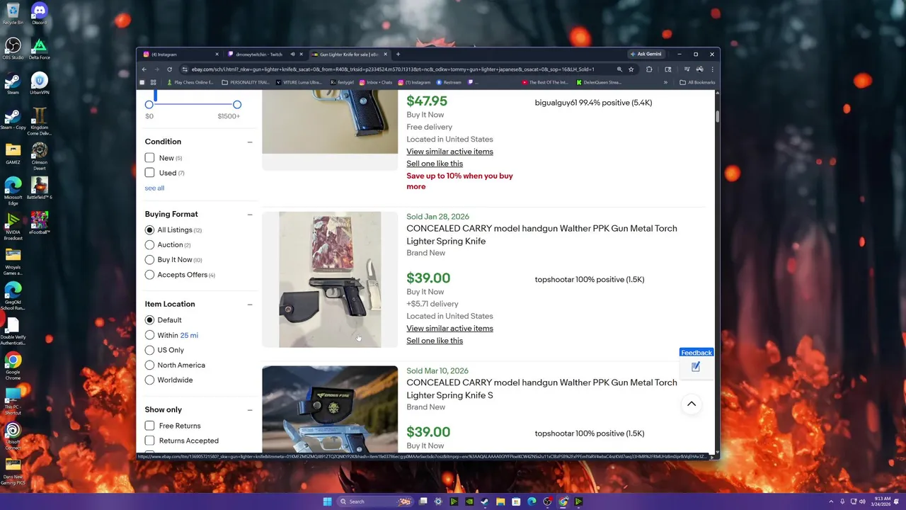Click Sell one like this under Jan 28 listing
Viewport: 906px width, 510px height.
pos(435,341)
